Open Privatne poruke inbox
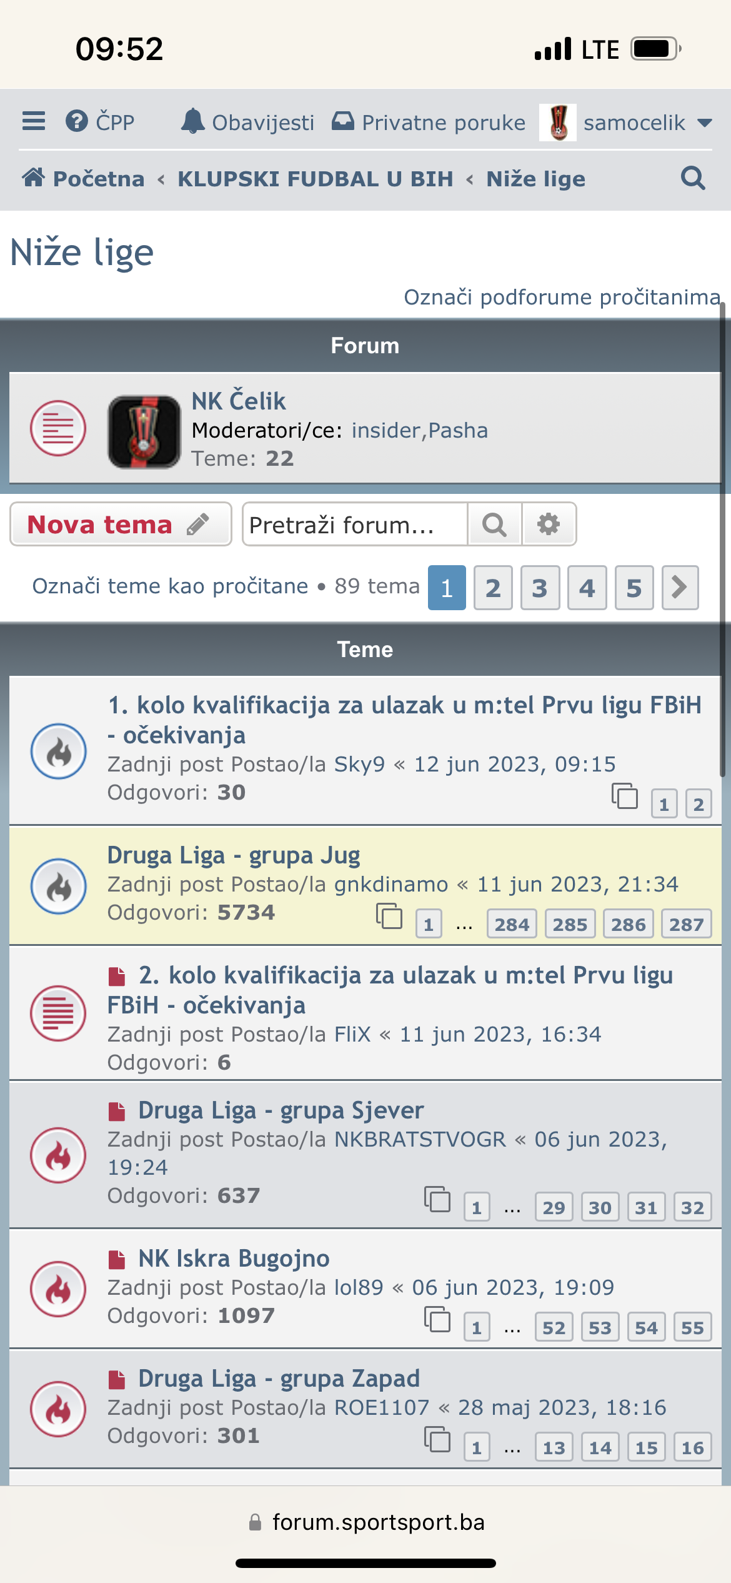The image size is (731, 1583). pos(429,122)
